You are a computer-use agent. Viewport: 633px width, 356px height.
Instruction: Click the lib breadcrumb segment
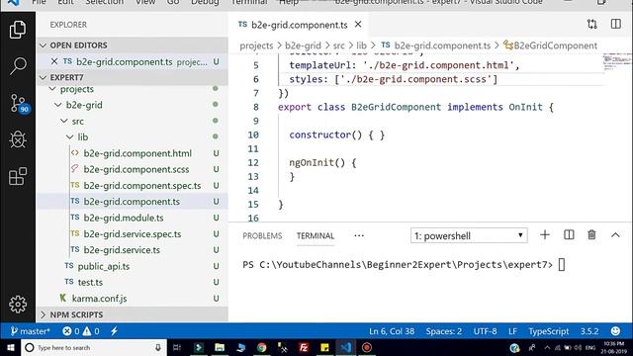(x=362, y=45)
